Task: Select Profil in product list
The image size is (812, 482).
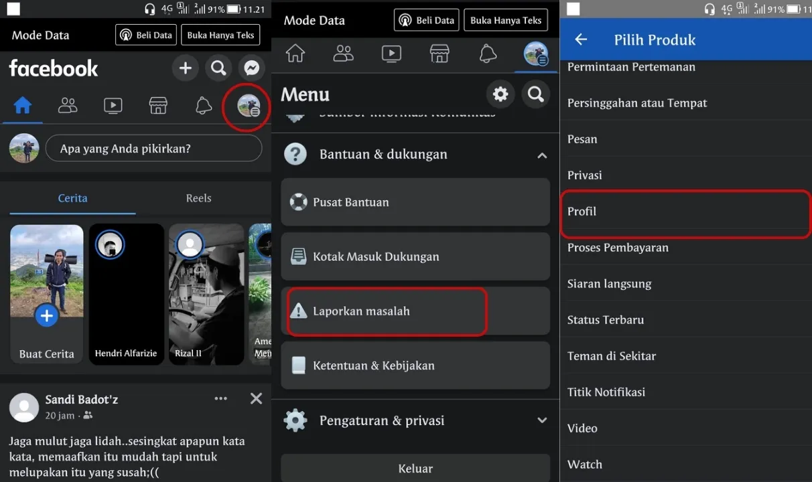Action: coord(685,212)
